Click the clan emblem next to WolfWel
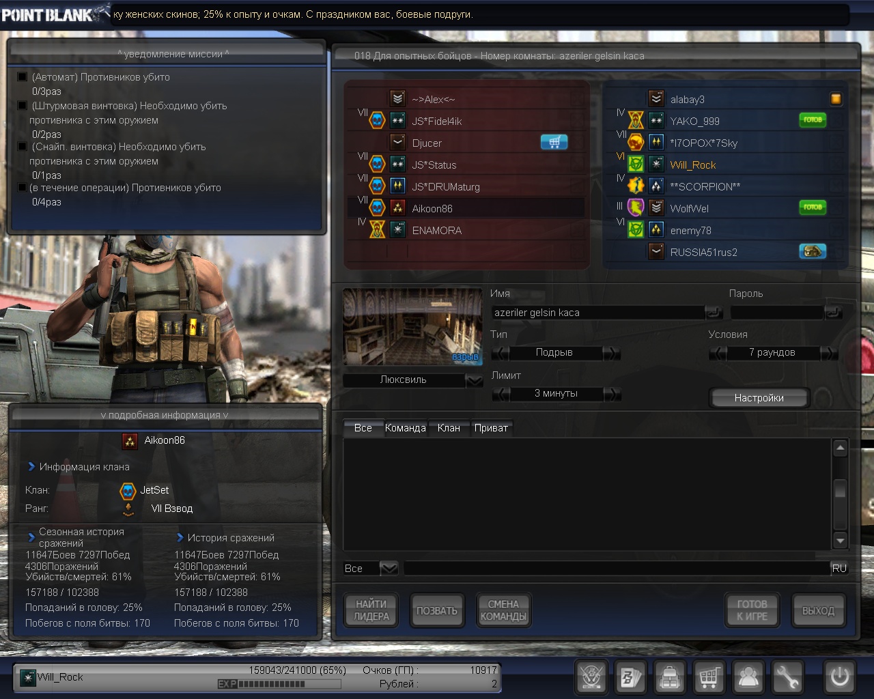This screenshot has width=874, height=699. (636, 208)
